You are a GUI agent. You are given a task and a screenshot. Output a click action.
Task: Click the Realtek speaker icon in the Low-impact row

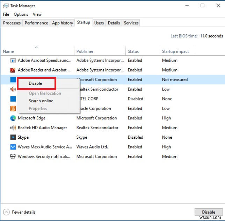(x=13, y=89)
